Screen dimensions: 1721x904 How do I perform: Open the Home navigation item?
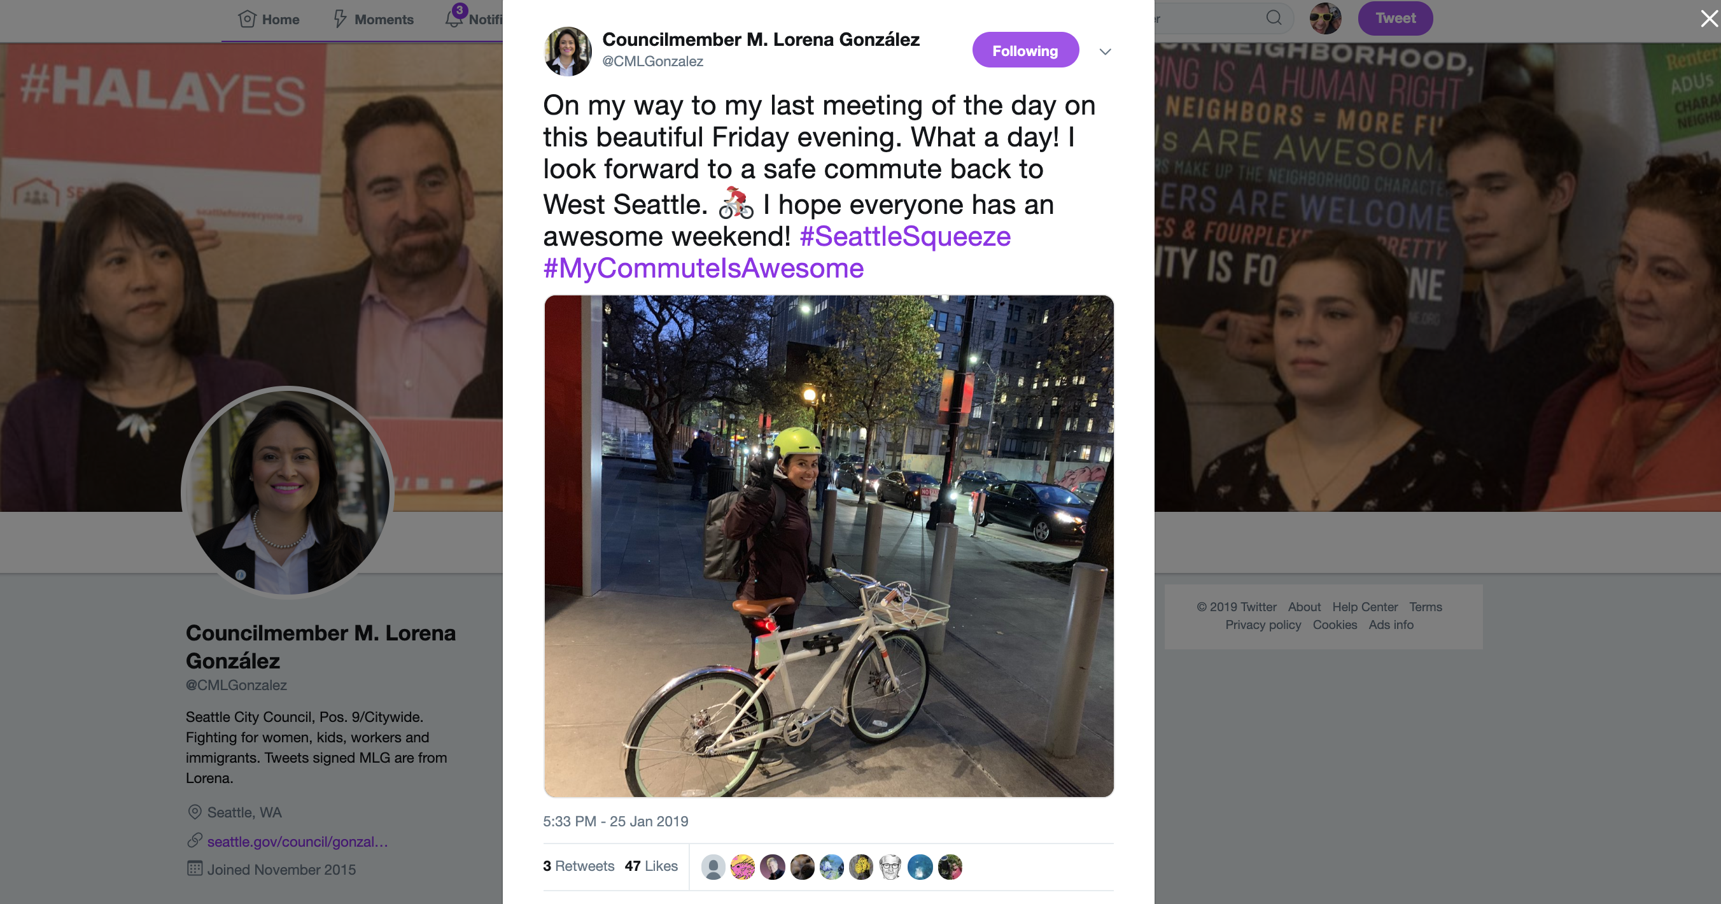click(269, 19)
